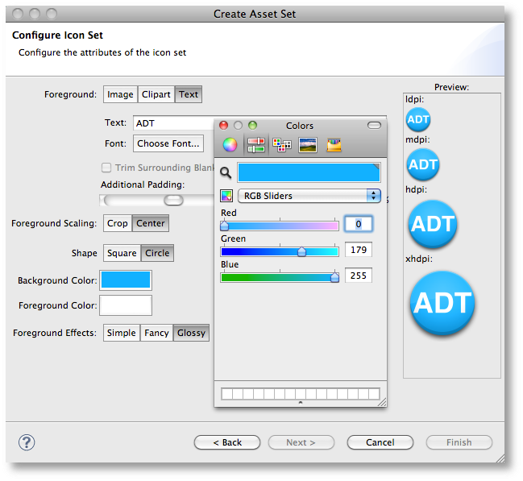
Task: Choose Square shape
Action: coord(122,253)
